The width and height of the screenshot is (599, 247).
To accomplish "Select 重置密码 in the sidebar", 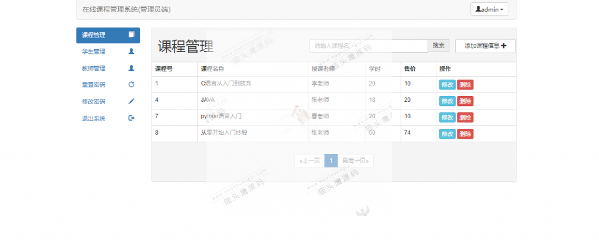I will coord(108,85).
